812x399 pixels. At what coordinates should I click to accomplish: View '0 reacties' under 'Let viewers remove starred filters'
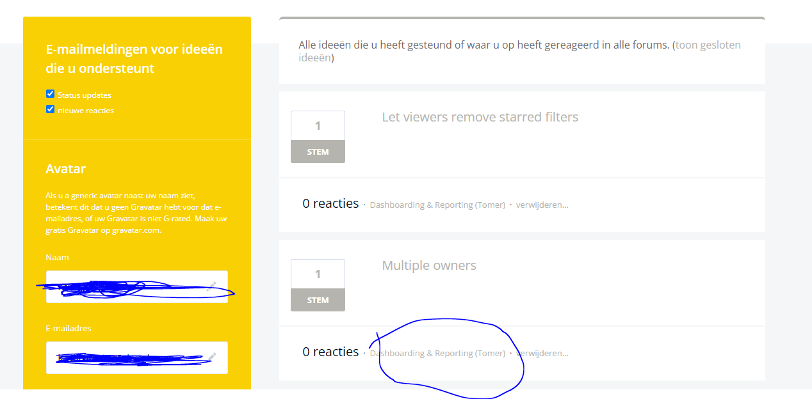330,203
